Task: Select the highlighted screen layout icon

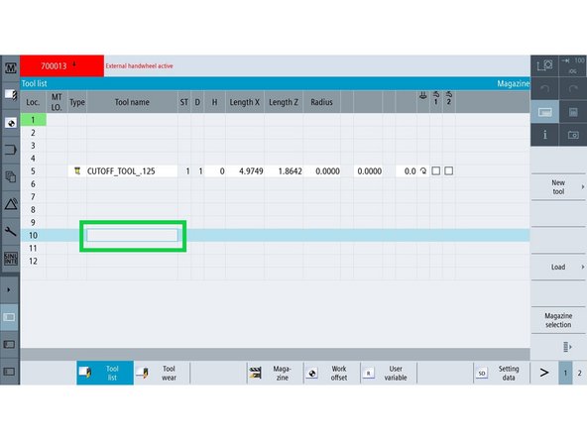Action: (9, 317)
